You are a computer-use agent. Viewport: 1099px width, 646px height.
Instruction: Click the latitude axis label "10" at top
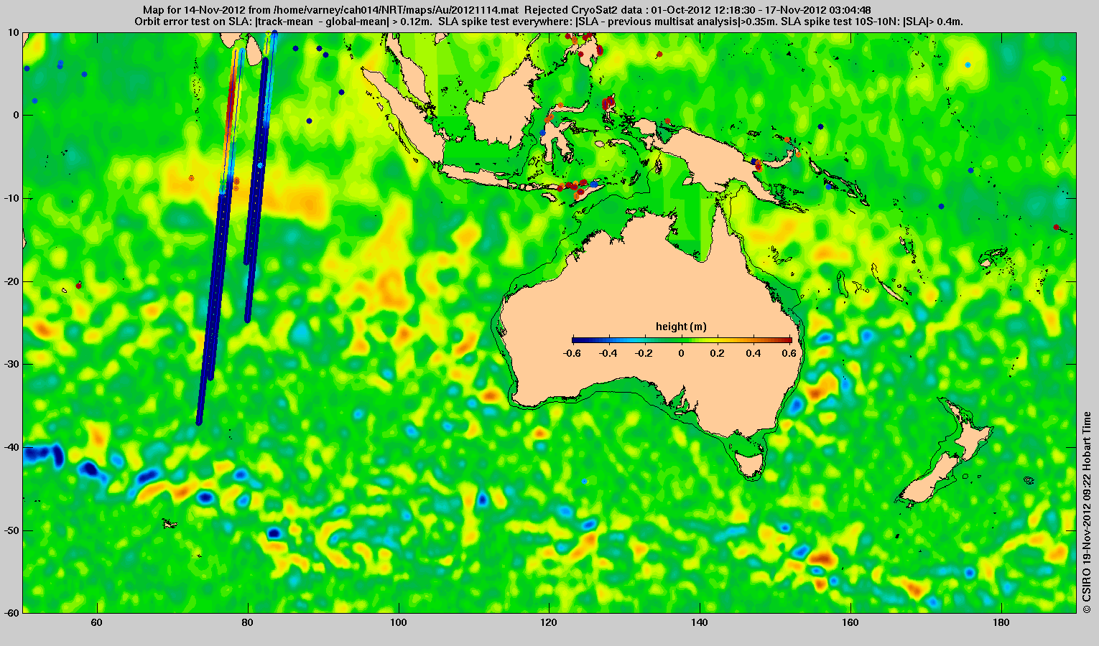(14, 33)
